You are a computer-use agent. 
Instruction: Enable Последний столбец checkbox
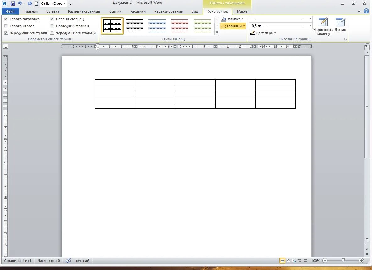point(52,26)
